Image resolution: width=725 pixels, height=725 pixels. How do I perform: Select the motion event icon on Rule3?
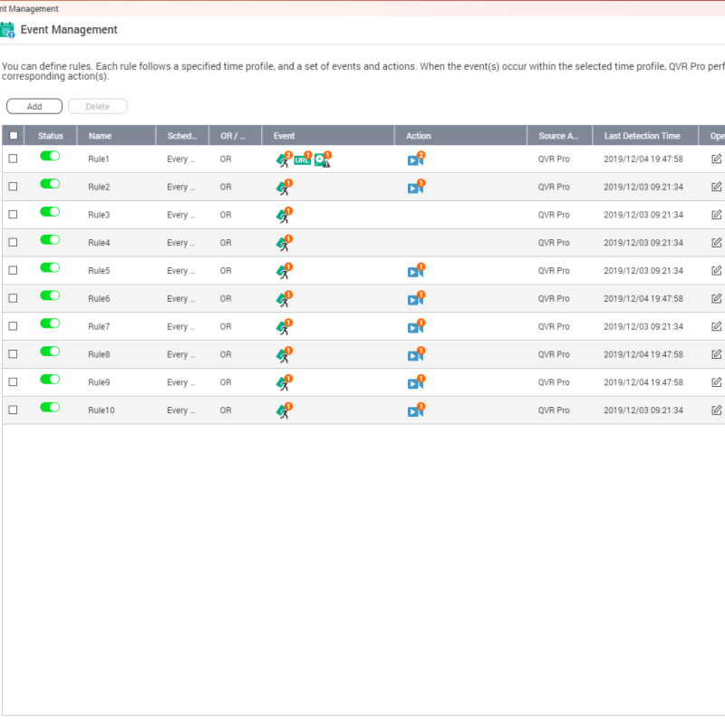point(283,216)
